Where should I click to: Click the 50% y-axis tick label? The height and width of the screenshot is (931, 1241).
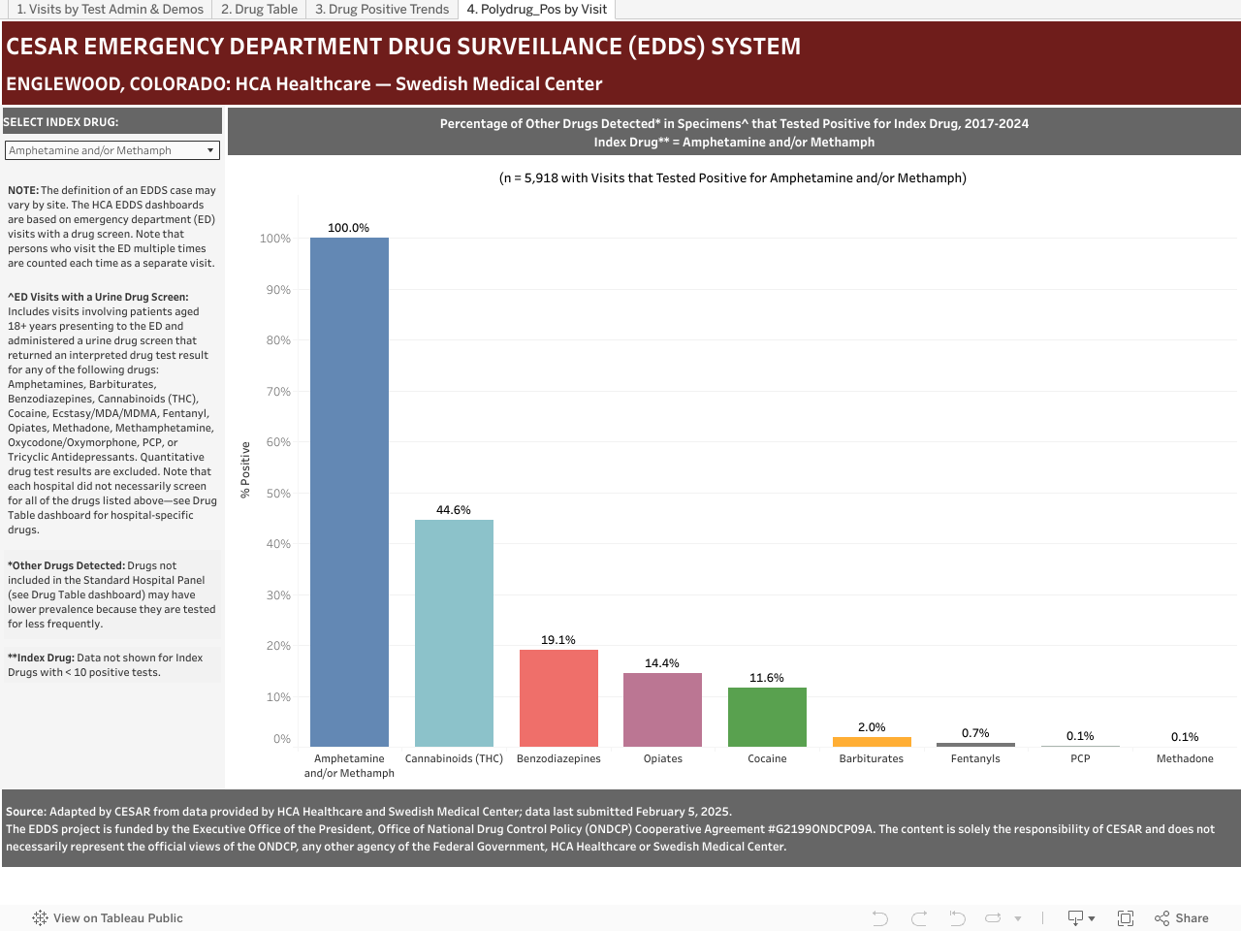point(276,494)
